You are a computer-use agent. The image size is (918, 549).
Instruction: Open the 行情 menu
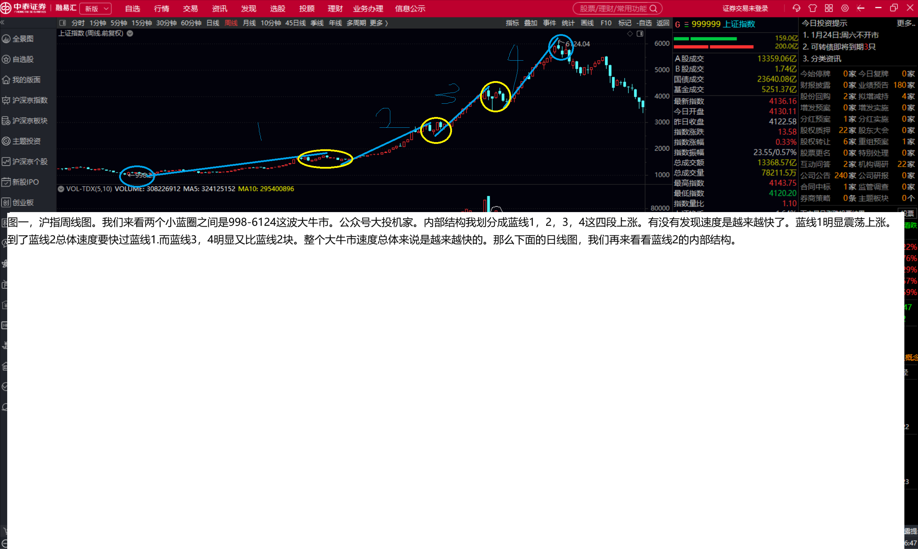pyautogui.click(x=161, y=9)
